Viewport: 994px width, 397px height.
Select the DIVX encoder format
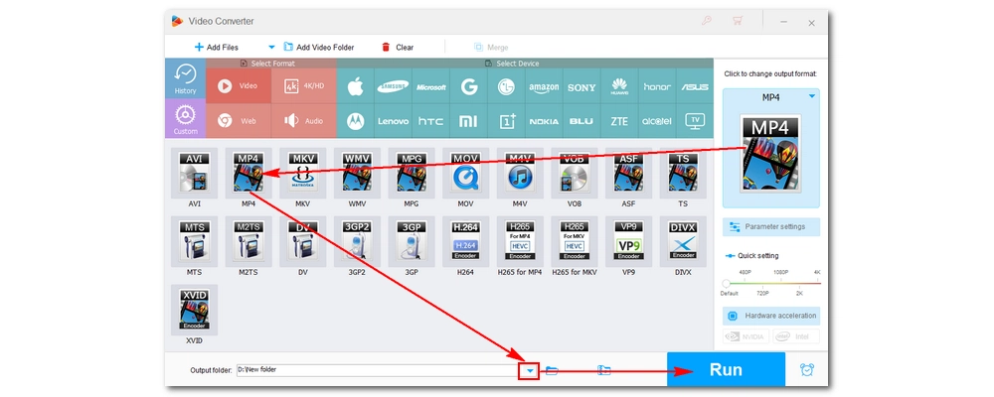click(683, 241)
